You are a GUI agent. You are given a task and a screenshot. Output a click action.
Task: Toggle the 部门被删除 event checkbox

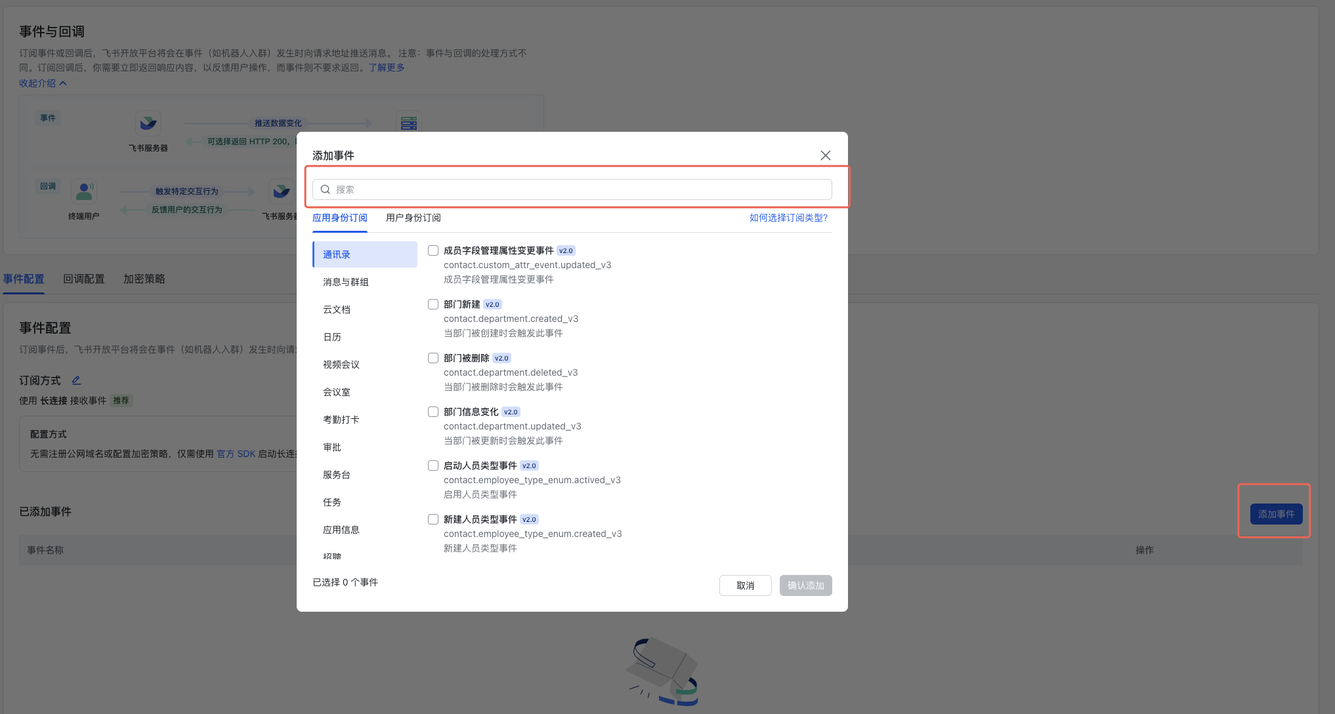click(x=433, y=358)
